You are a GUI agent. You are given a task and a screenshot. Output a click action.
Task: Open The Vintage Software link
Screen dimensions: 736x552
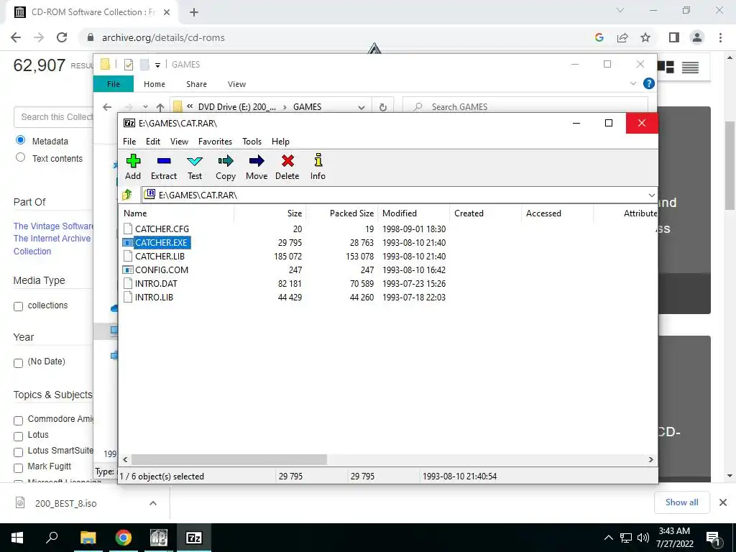53,226
